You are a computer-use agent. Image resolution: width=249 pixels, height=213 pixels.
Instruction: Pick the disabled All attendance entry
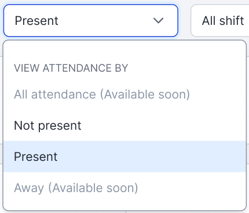[x=124, y=94]
